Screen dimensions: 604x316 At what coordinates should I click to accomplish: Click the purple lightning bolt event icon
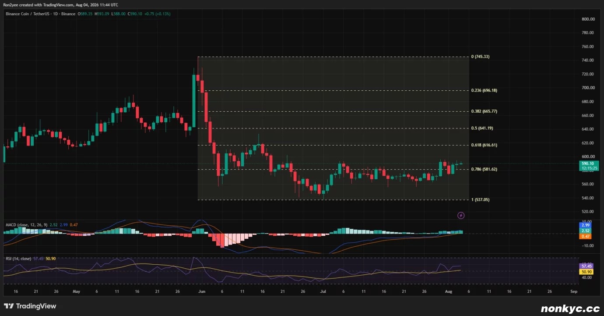pyautogui.click(x=460, y=215)
